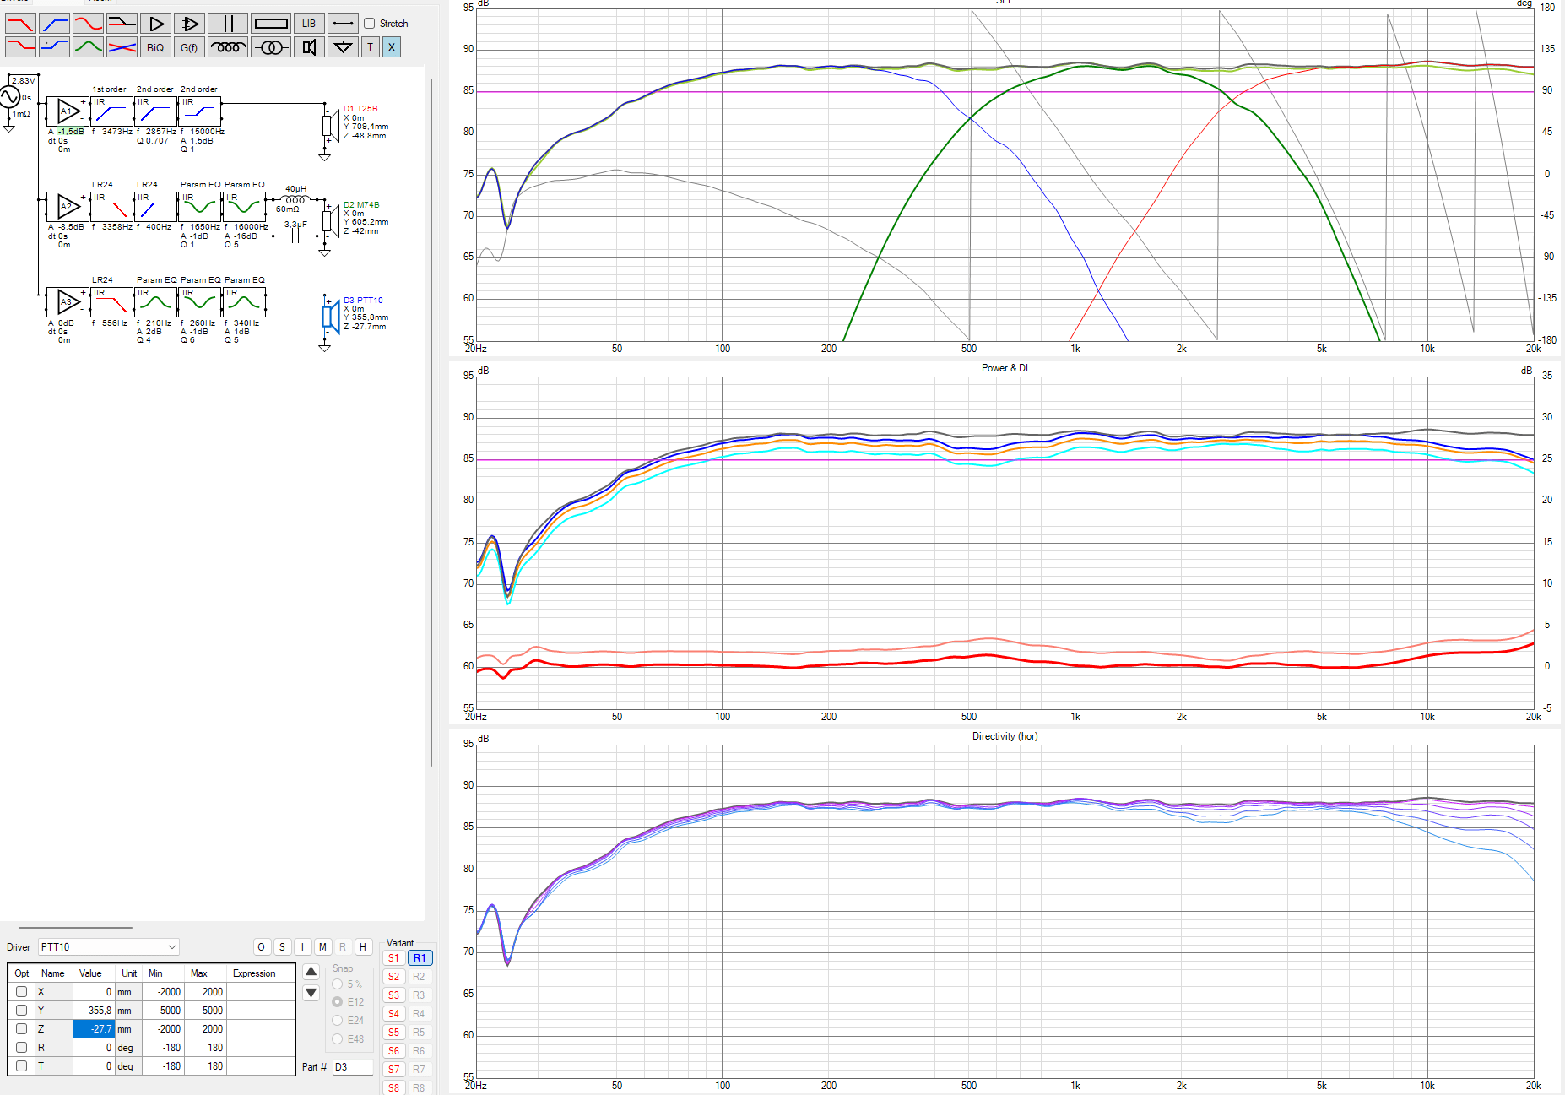Select the D3 PTT10 driver symbol in schematic
The image size is (1565, 1095).
pos(330,317)
